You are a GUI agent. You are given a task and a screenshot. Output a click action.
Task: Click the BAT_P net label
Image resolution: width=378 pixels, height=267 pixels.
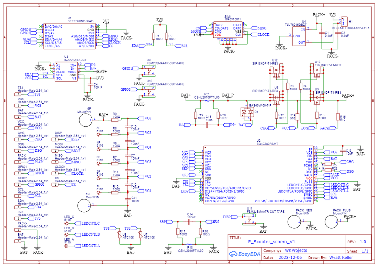point(228,95)
